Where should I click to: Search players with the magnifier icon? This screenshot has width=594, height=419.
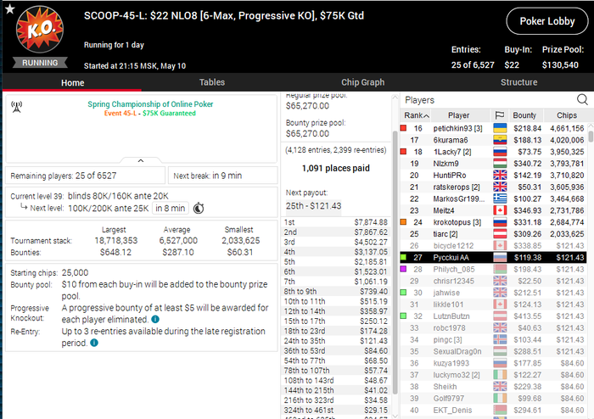(582, 99)
